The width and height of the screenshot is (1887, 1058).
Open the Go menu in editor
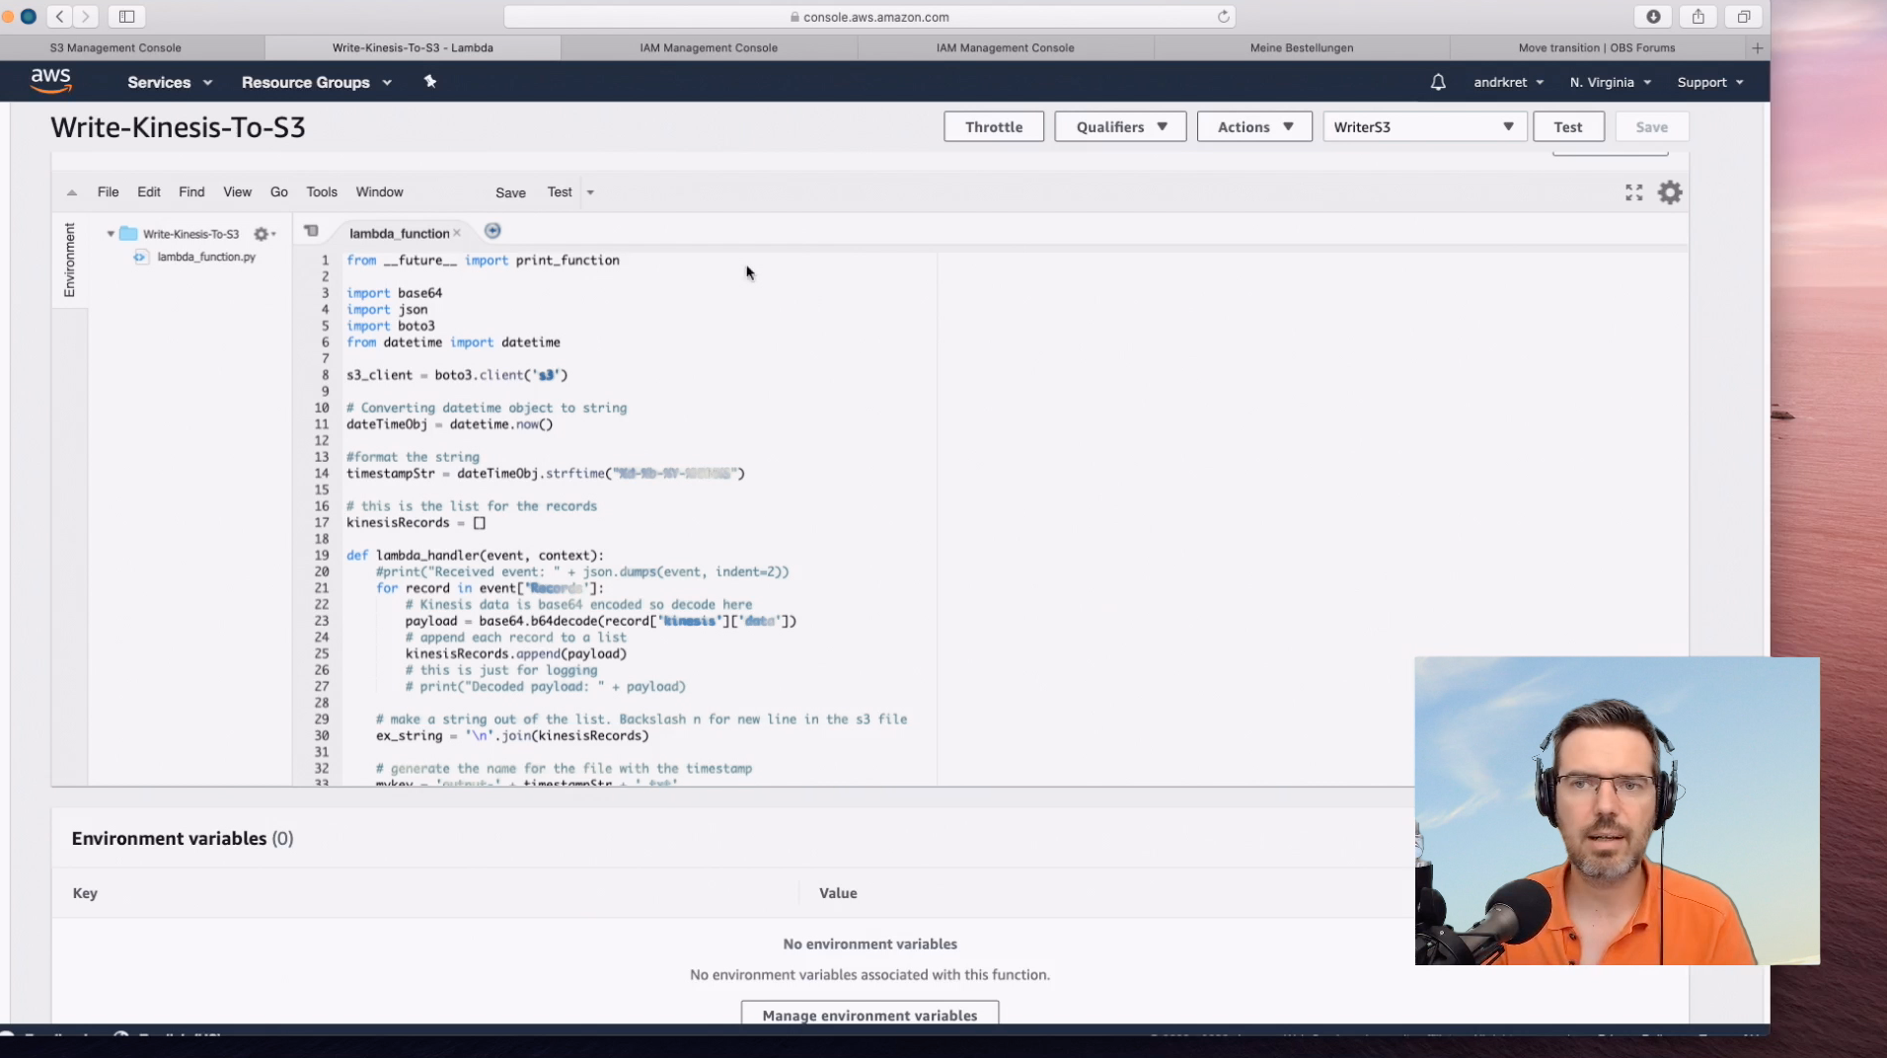coord(279,191)
